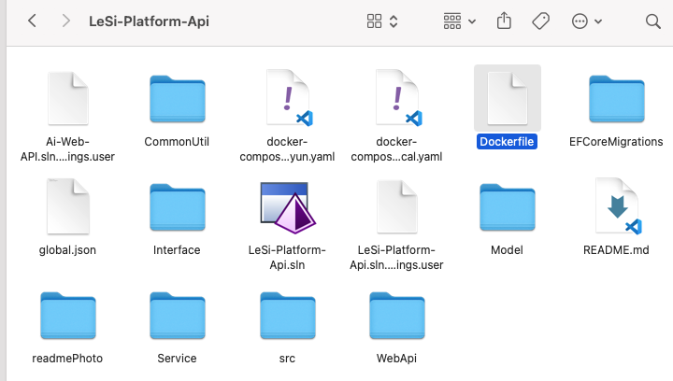Viewport: 673px width, 381px height.
Task: Open view mode up-down selector arrows
Action: pos(394,21)
